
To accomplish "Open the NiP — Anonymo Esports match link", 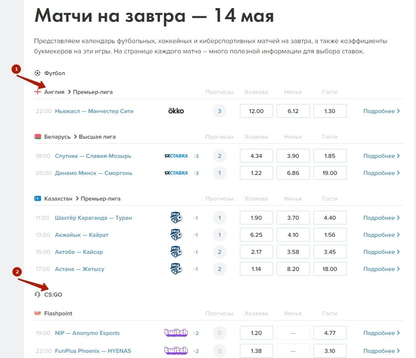I will pyautogui.click(x=87, y=333).
